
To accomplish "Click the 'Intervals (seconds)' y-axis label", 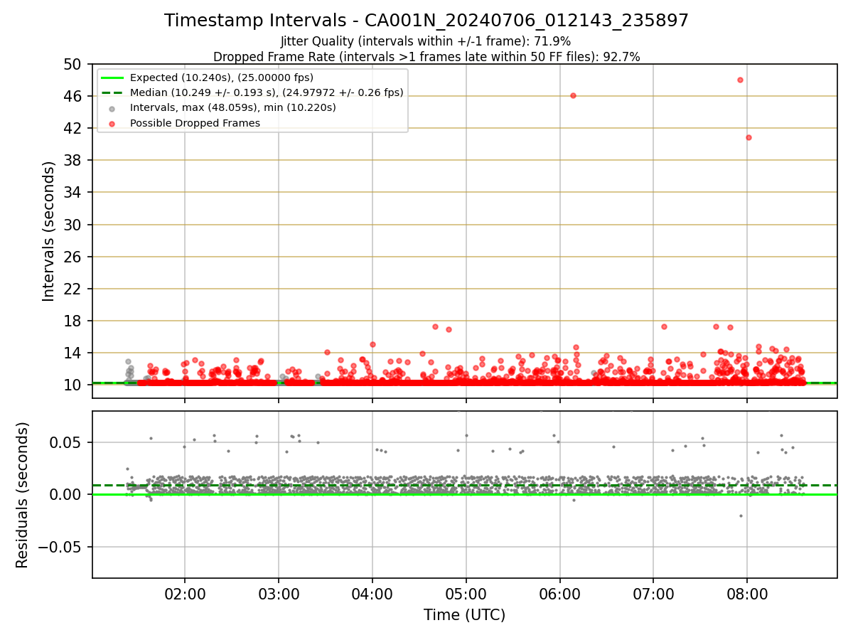I will tap(48, 231).
